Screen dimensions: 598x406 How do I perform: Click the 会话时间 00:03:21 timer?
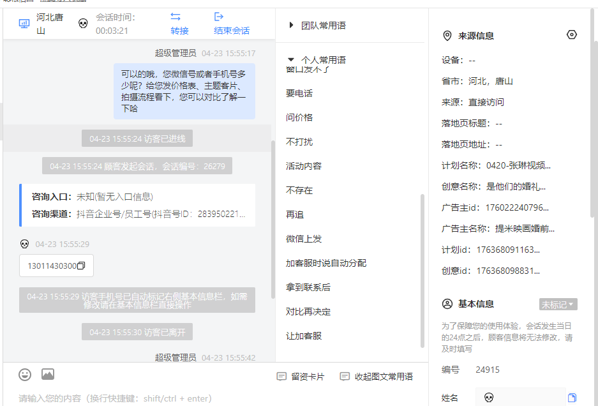[x=116, y=24]
